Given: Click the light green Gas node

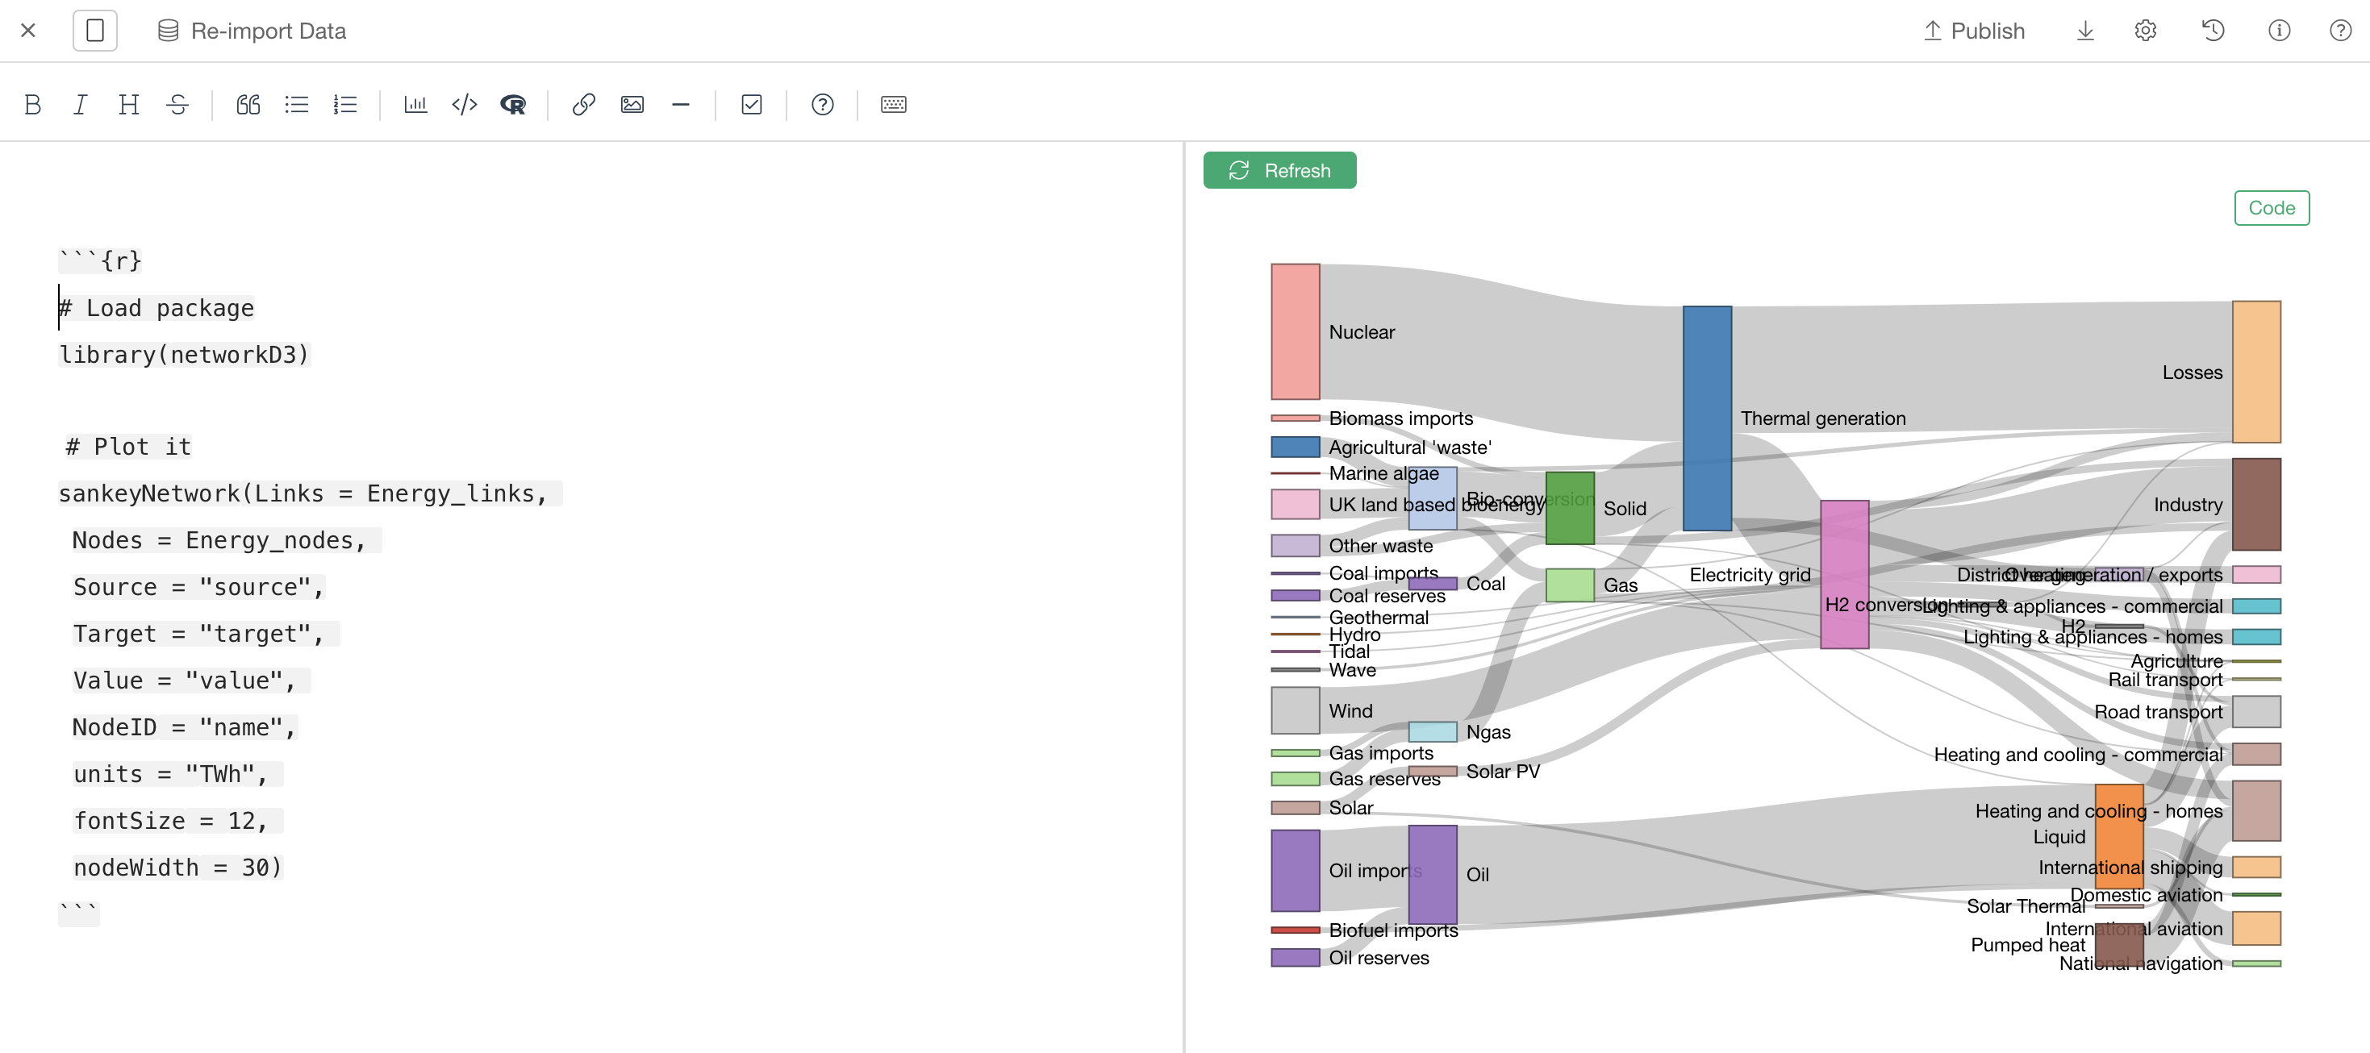Looking at the screenshot, I should [1571, 585].
